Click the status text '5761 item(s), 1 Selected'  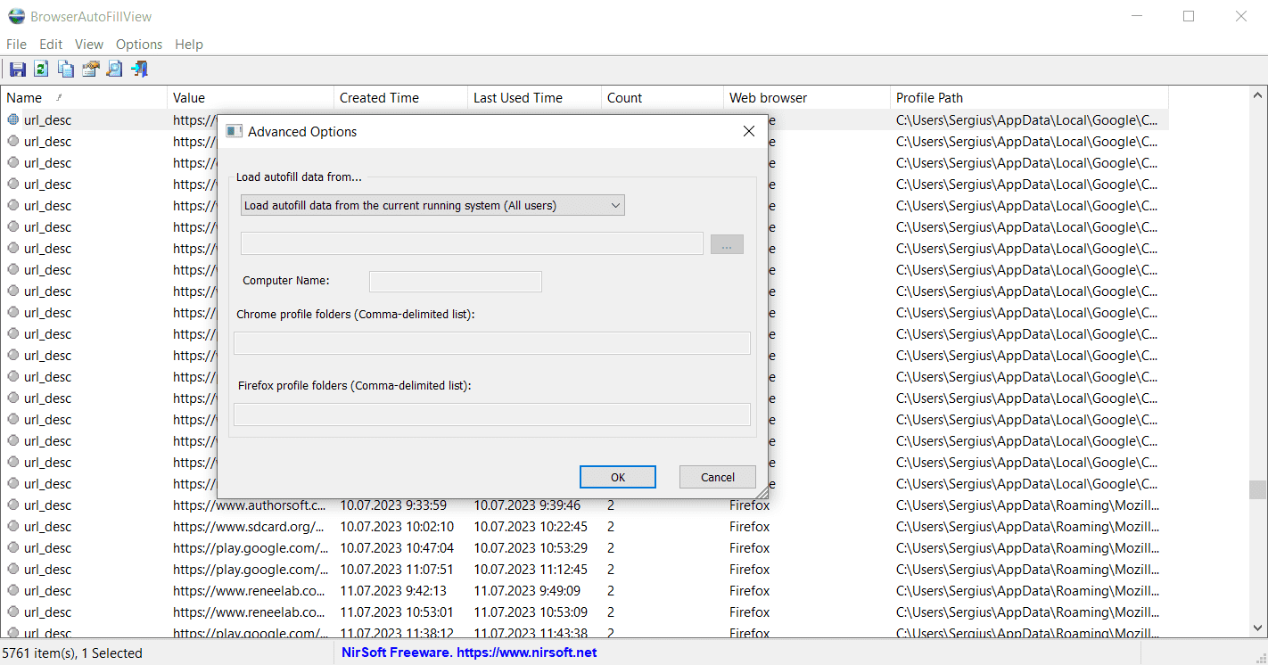[x=72, y=653]
